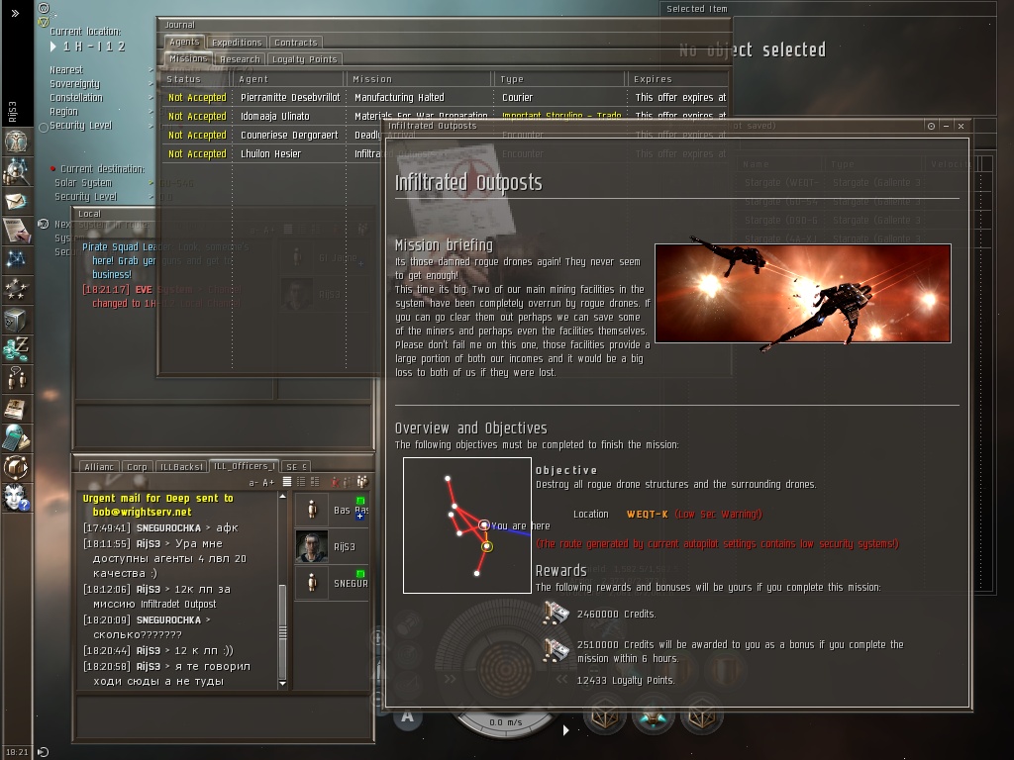1014x760 pixels.
Task: Open the wallet coins icon in sidebar
Action: [16, 349]
